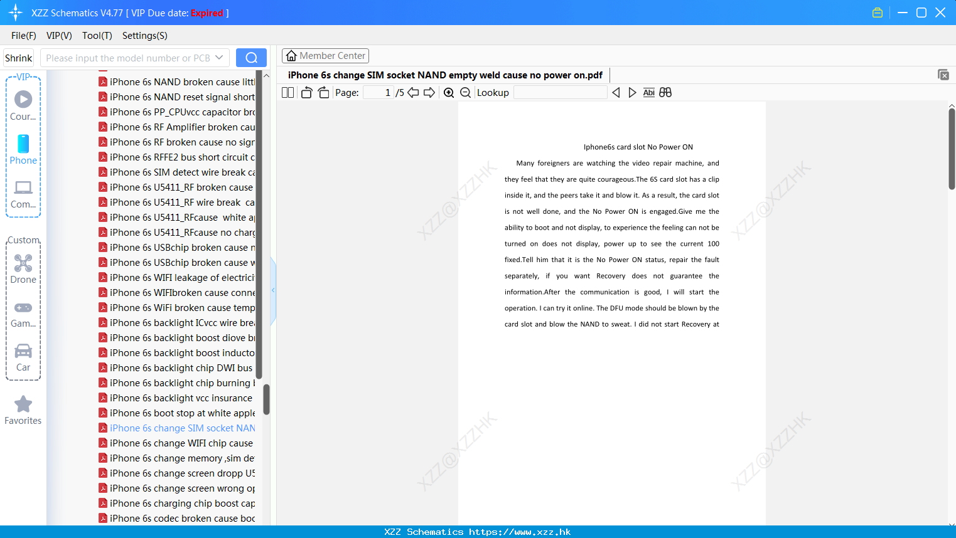The image size is (956, 538).
Task: Click the binoculars search icon
Action: coord(665,93)
